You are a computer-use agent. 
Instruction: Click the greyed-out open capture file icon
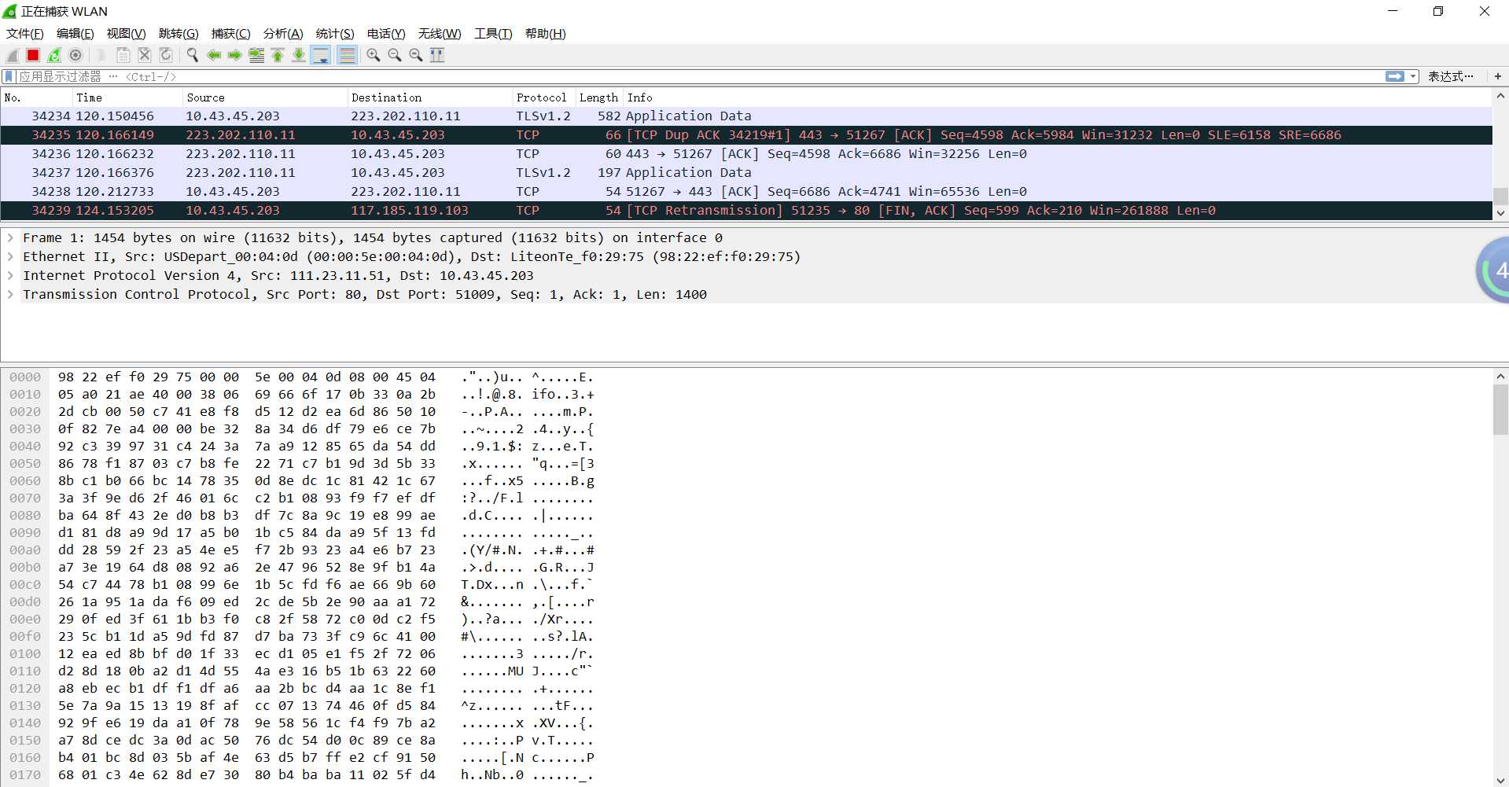pyautogui.click(x=101, y=55)
